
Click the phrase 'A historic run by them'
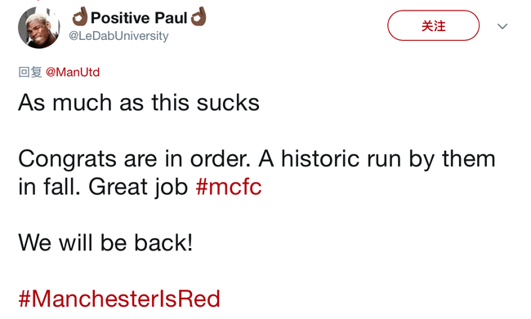coord(377,158)
